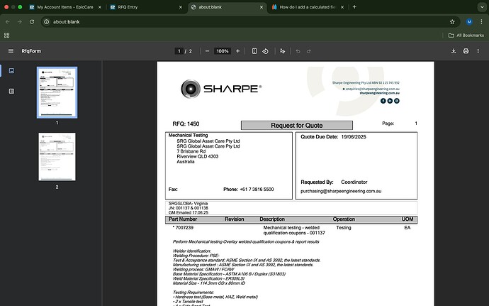The image size is (489, 306).
Task: Show thumbnails view in sidebar
Action: 11,70
